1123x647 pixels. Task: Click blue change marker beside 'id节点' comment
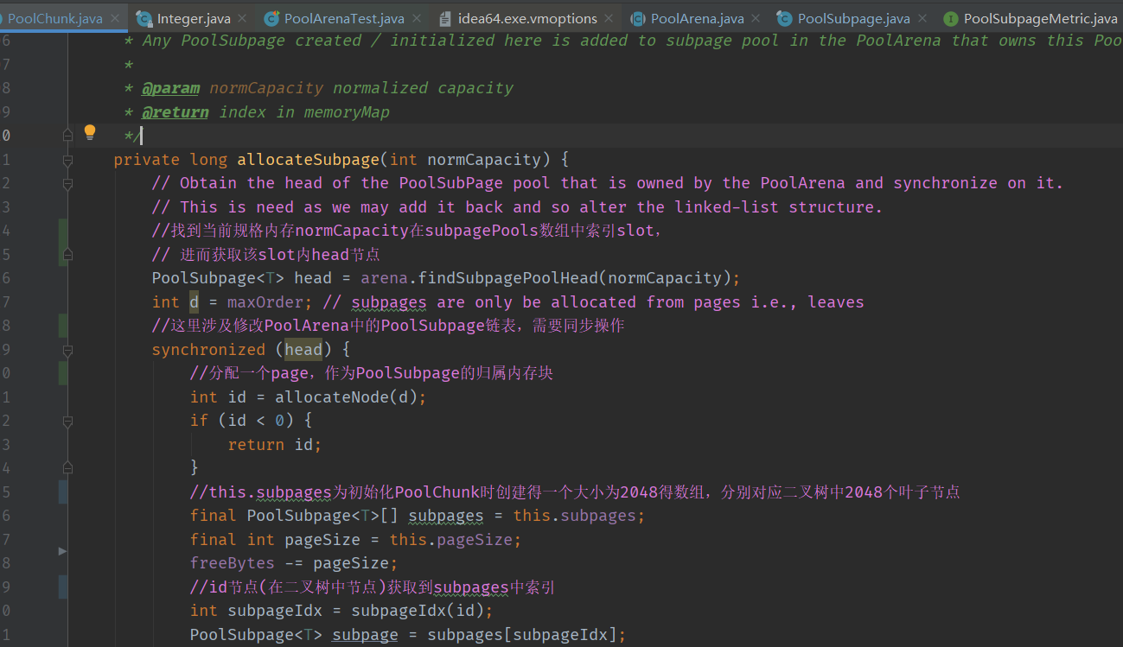coord(63,587)
